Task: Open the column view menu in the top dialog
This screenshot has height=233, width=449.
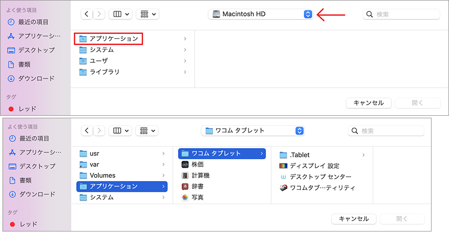Action: click(121, 14)
